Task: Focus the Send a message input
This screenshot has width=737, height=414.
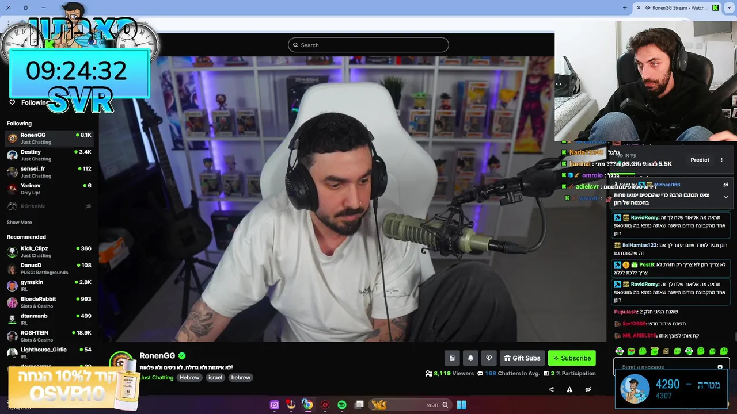Action: pos(668,367)
